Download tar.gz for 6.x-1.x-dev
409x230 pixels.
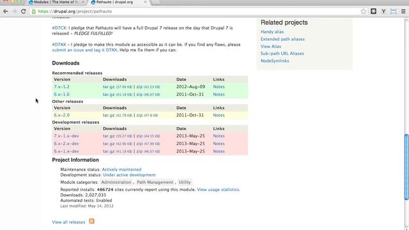(x=109, y=151)
